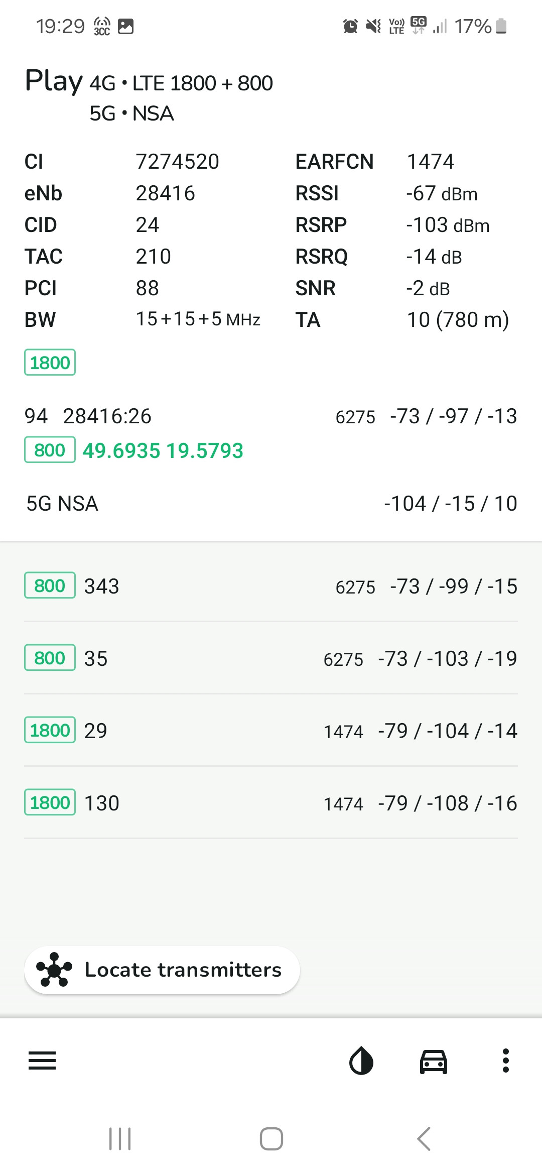
Task: Tap the secondary carrier 28416:26 row
Action: [271, 416]
